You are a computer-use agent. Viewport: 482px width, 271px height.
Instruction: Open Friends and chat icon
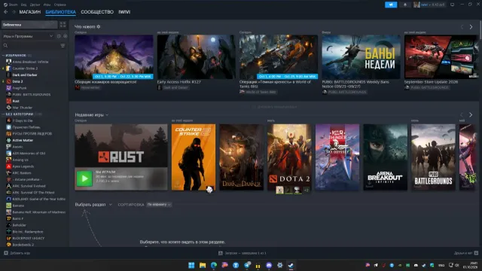click(476, 253)
